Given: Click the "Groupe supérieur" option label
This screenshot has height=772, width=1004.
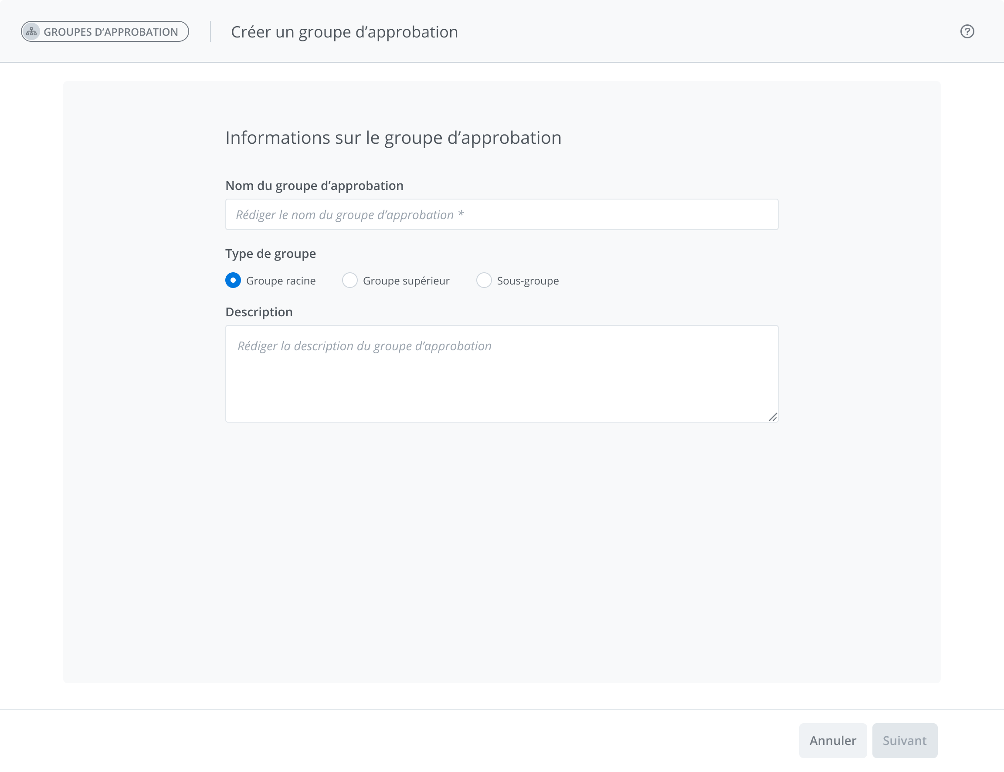Looking at the screenshot, I should [406, 281].
